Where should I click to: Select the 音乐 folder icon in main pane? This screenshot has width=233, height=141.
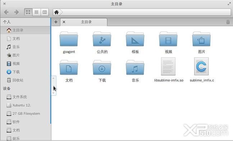(x=135, y=68)
